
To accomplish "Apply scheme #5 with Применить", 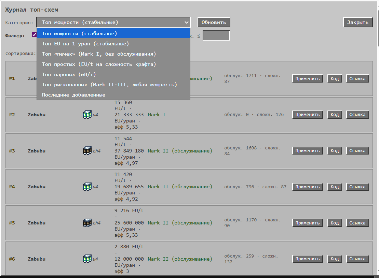I will coord(308,223).
